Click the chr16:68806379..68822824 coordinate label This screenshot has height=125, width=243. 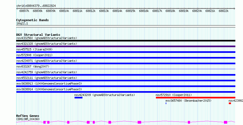(x=36, y=6)
